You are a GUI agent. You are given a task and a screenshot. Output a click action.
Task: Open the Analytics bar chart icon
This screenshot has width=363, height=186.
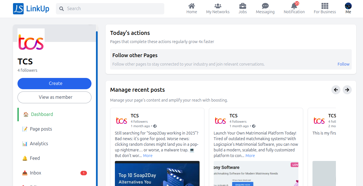(26, 144)
